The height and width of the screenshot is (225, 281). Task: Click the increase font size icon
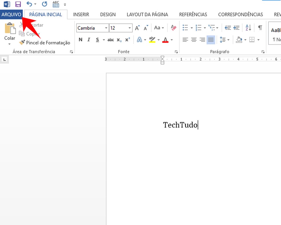pyautogui.click(x=137, y=28)
